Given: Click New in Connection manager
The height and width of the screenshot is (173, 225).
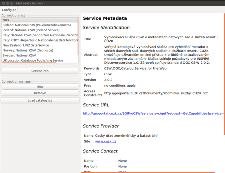Looking at the screenshot, I should [40, 86].
